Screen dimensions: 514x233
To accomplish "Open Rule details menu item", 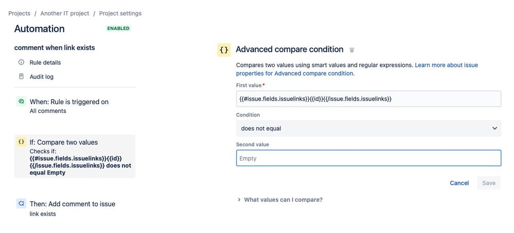I will click(45, 63).
